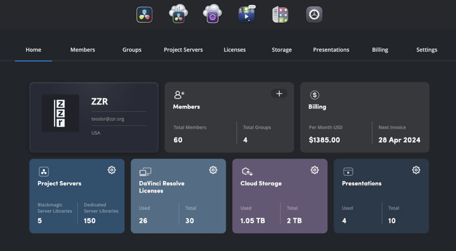Screen dimensions: 456x251
Task: Click the Project Servers card title
Action: pos(59,183)
